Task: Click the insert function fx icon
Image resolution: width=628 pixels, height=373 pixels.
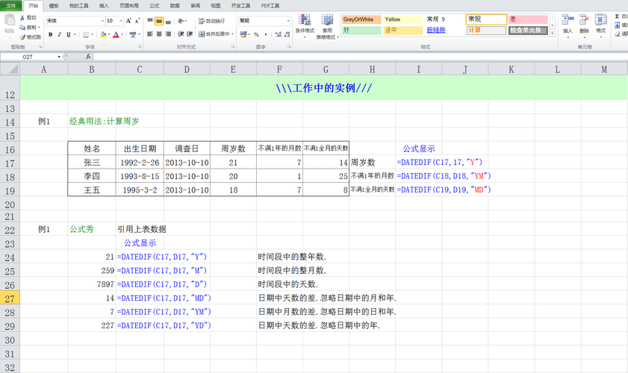Action: pos(88,57)
